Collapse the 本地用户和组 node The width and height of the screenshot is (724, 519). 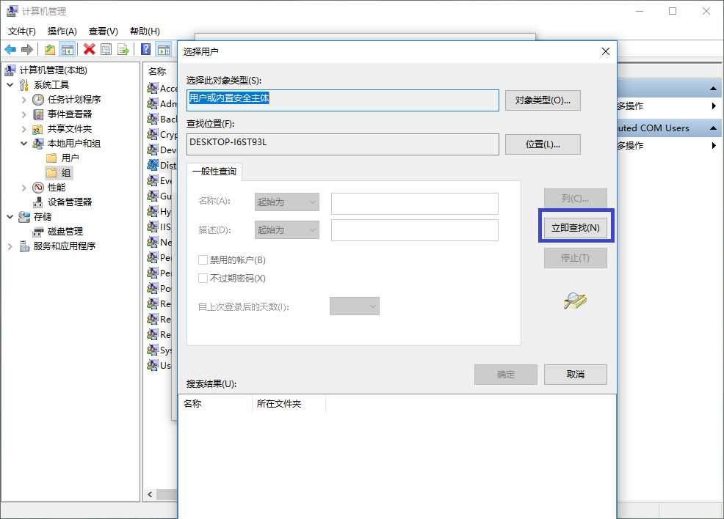[x=24, y=144]
